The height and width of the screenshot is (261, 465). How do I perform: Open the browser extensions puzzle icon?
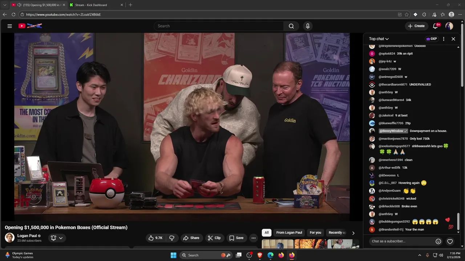click(x=424, y=14)
